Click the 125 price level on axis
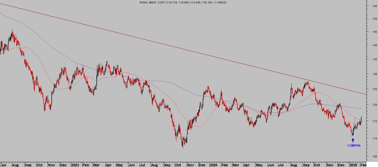Image resolution: width=378 pixels, height=167 pixels. click(373, 89)
